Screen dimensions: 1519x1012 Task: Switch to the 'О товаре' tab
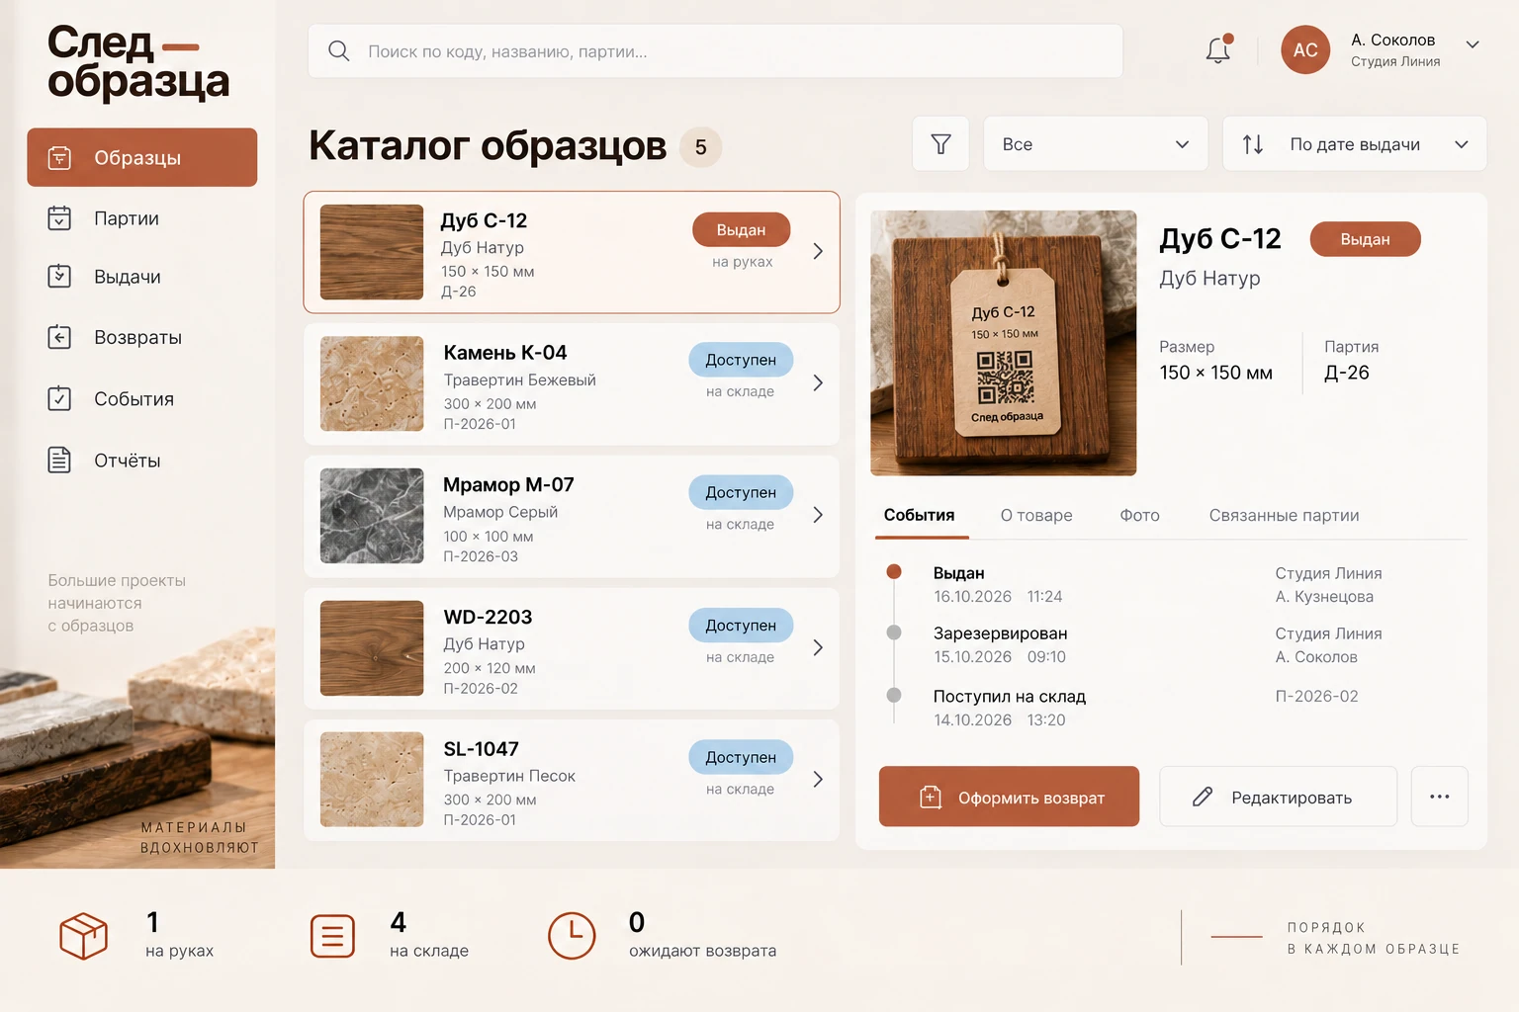1036,515
